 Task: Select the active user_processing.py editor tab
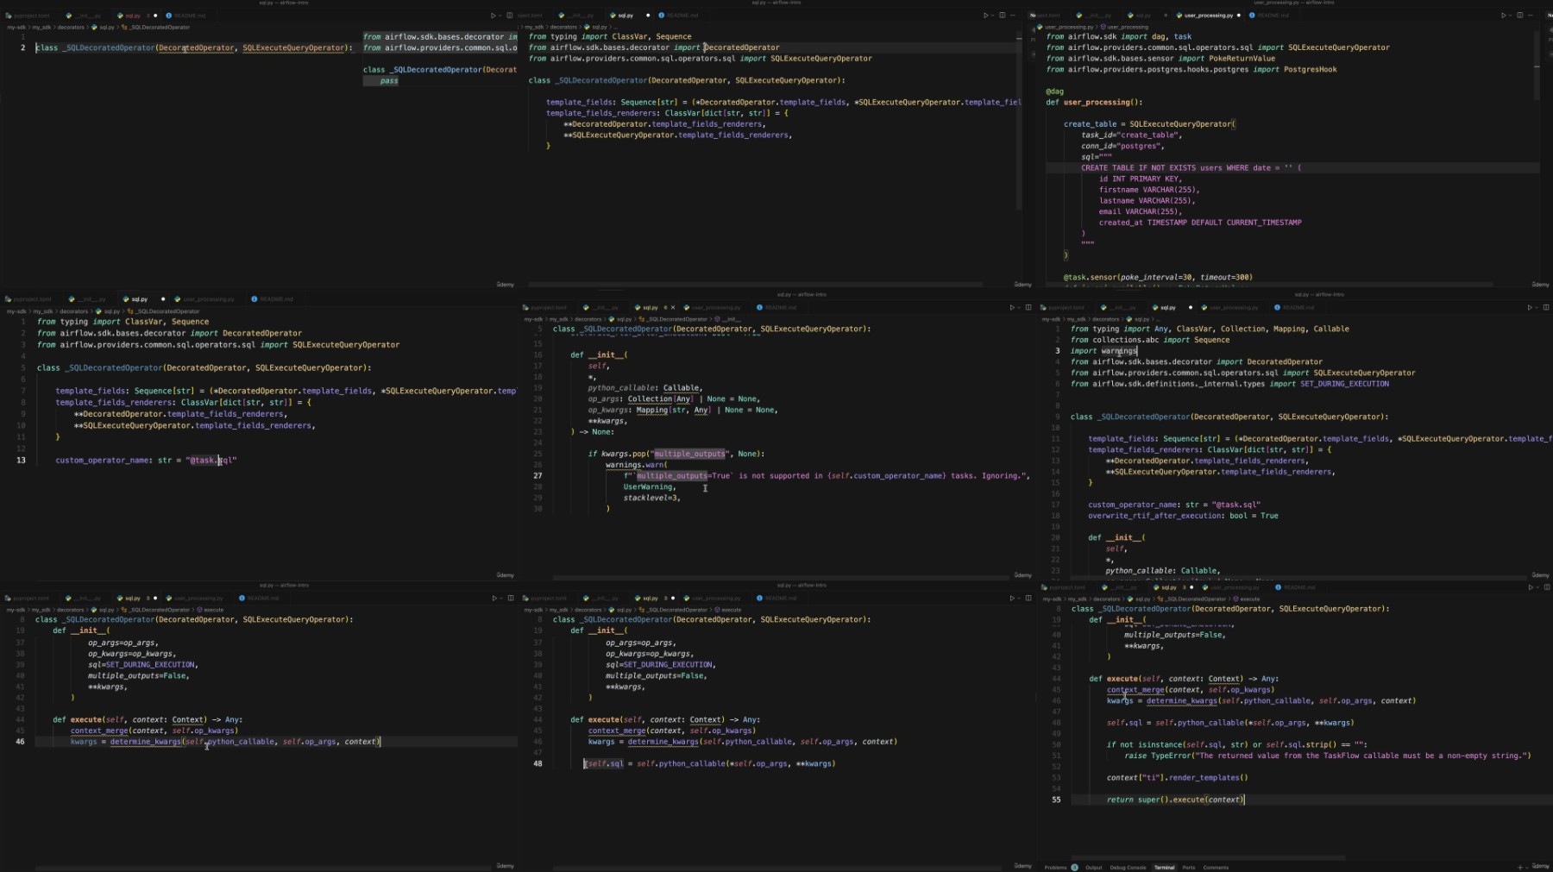click(1208, 16)
